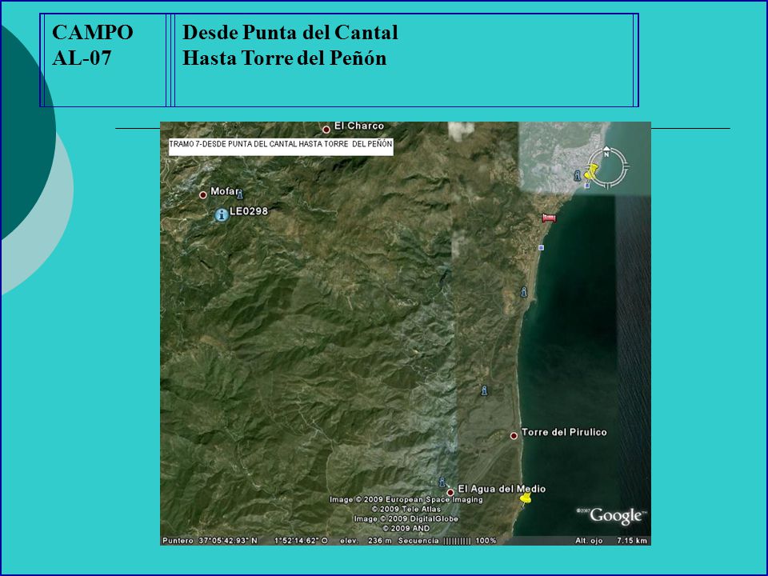This screenshot has width=768, height=576.
Task: Click the '© 2009 AND' credit line
Action: 406,529
